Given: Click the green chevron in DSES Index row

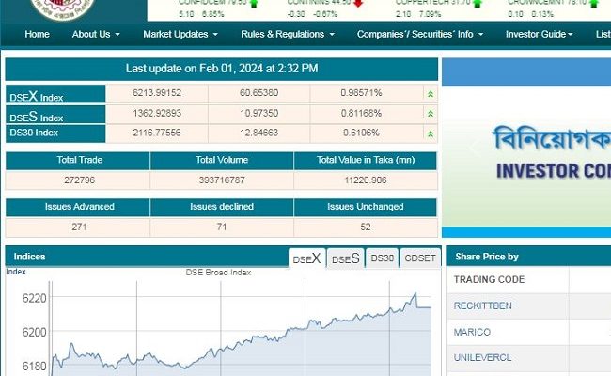Looking at the screenshot, I should coord(430,114).
